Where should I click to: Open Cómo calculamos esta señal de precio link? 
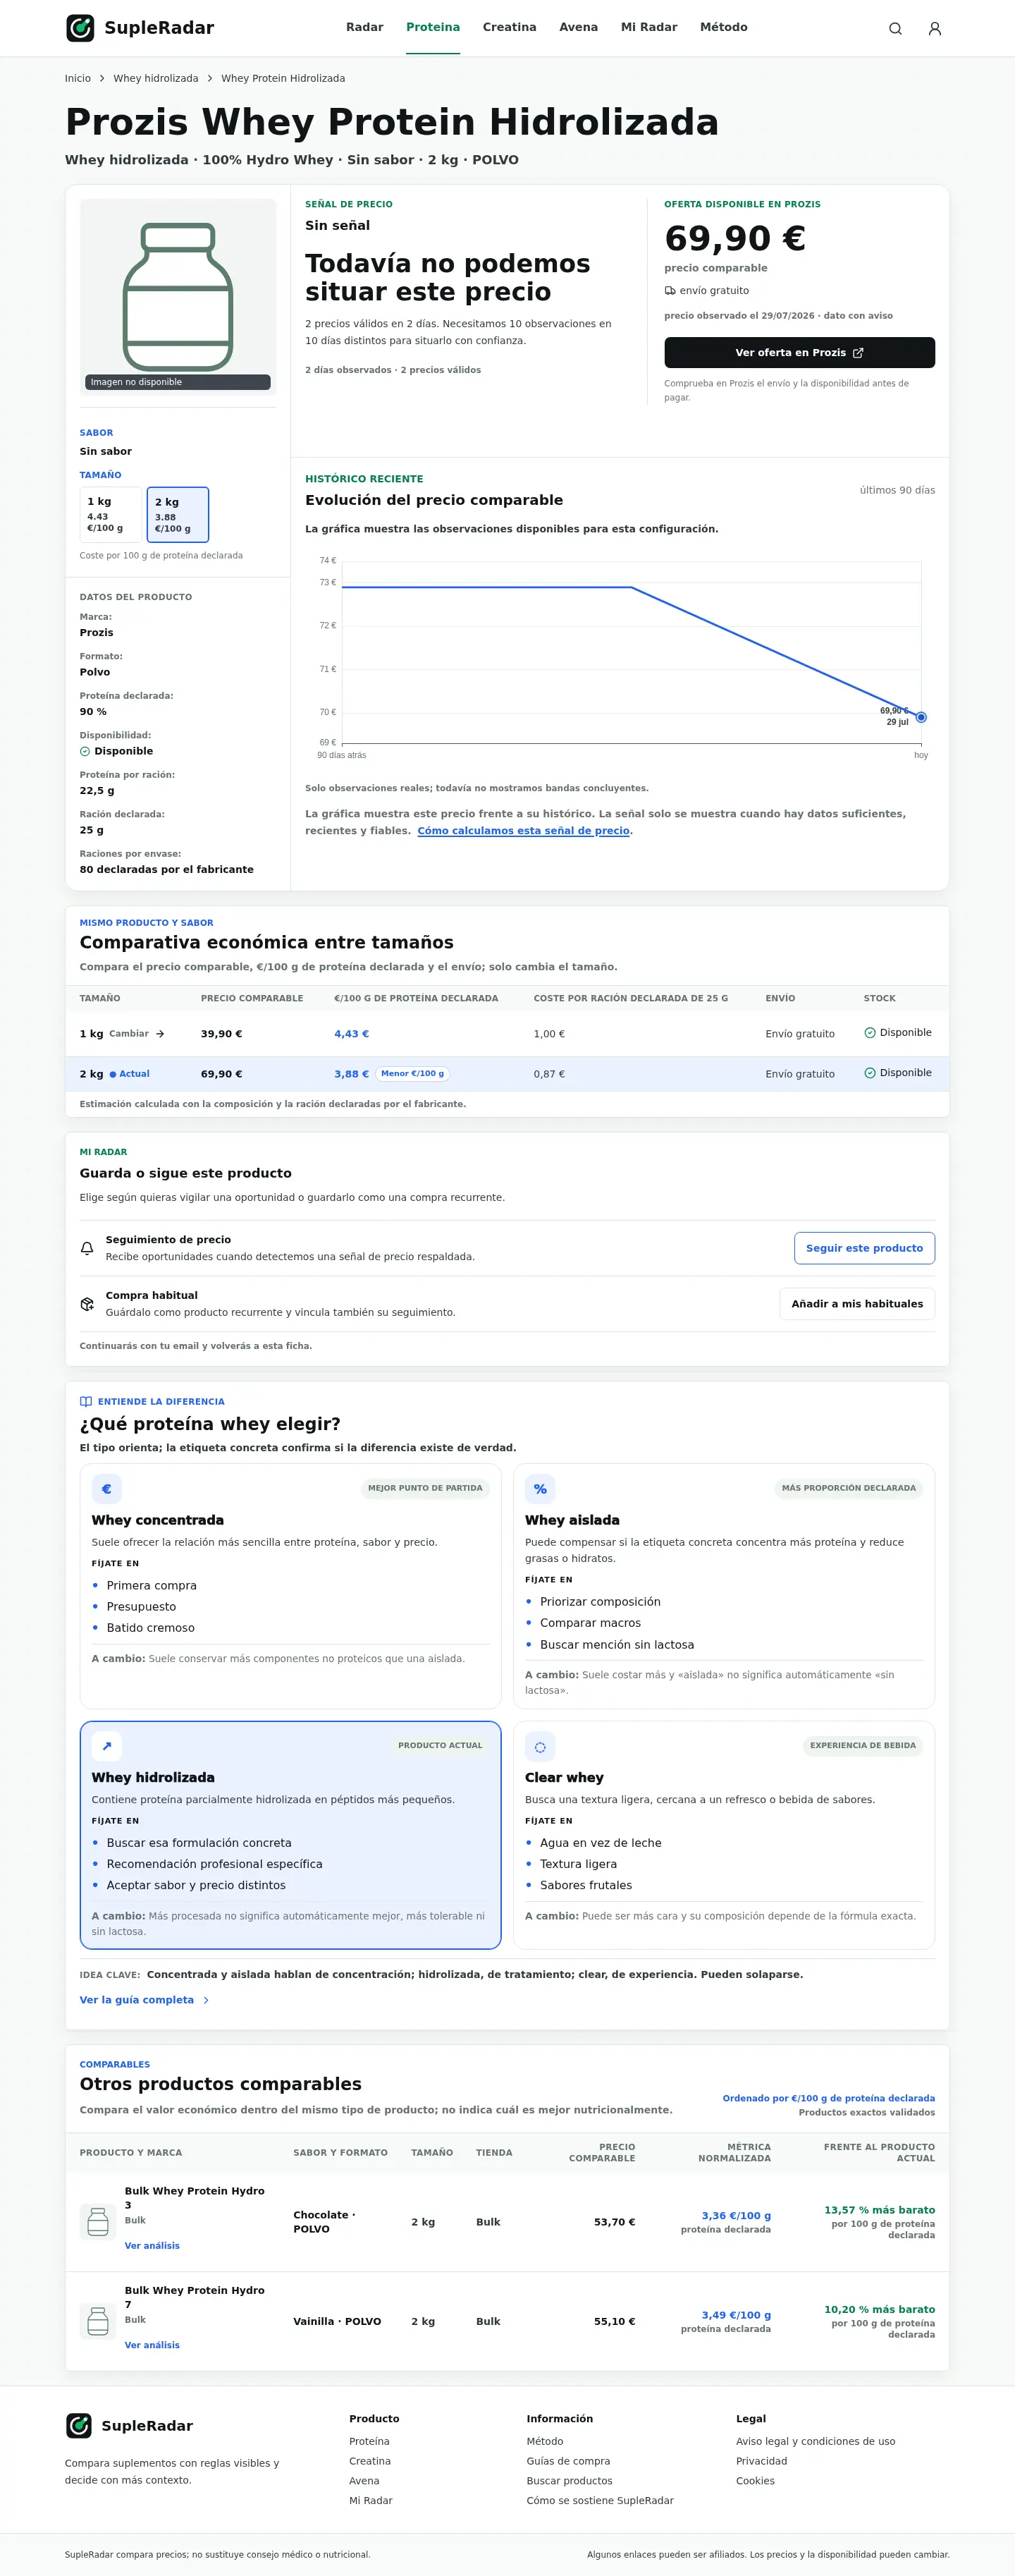coord(523,831)
